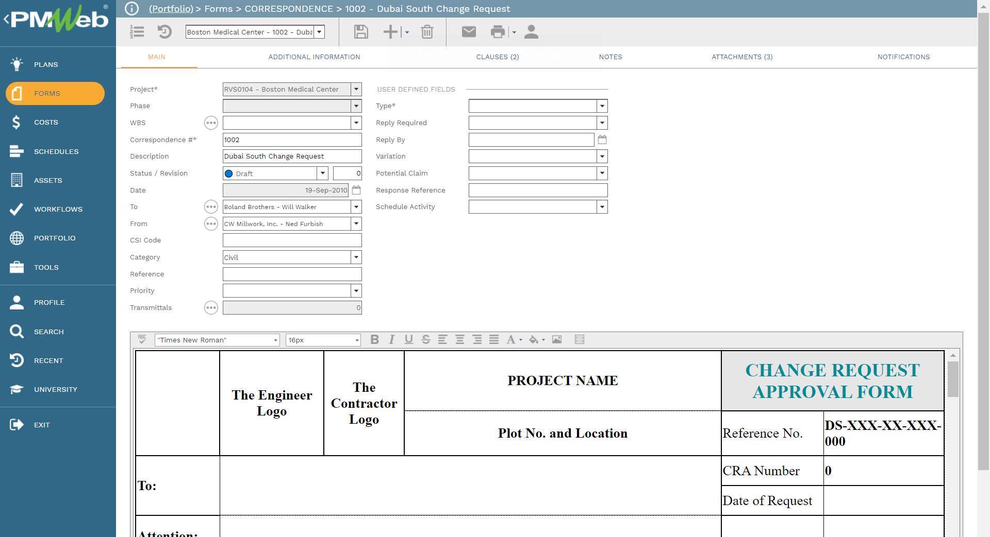This screenshot has height=537, width=990.
Task: Open the font color picker in editor
Action: click(514, 339)
